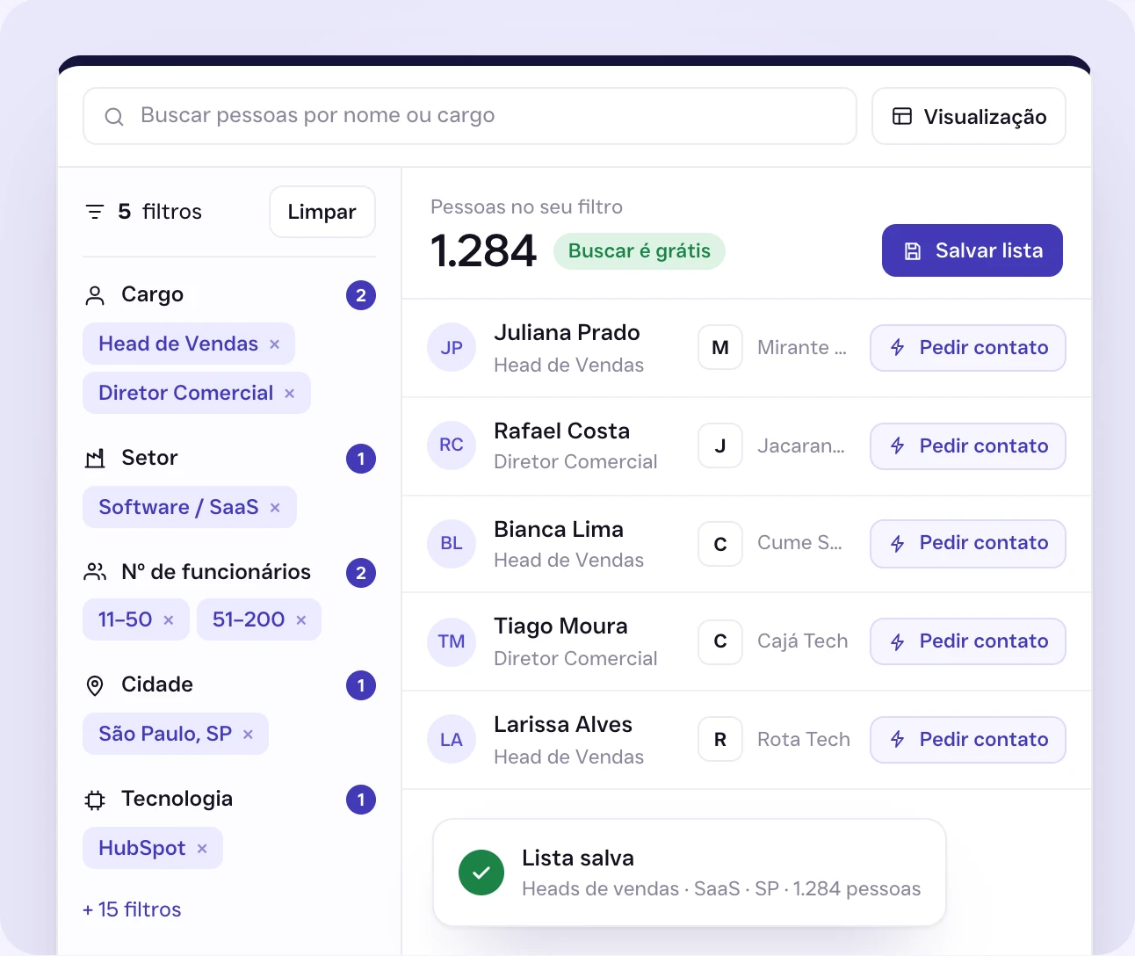Save the list with Salvar lista
The image size is (1135, 956).
tap(972, 250)
